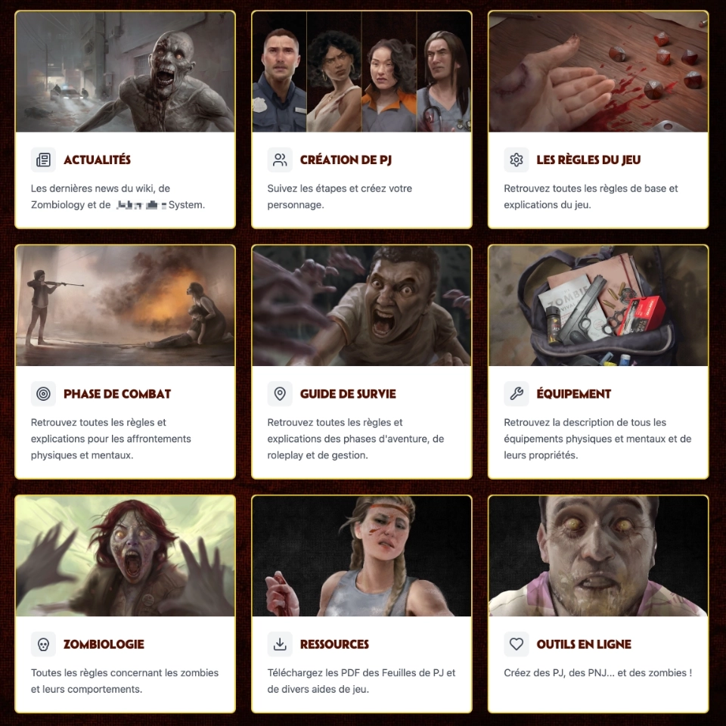Select the skull icon beside Zombiologie
Image resolution: width=726 pixels, height=726 pixels.
pyautogui.click(x=43, y=644)
